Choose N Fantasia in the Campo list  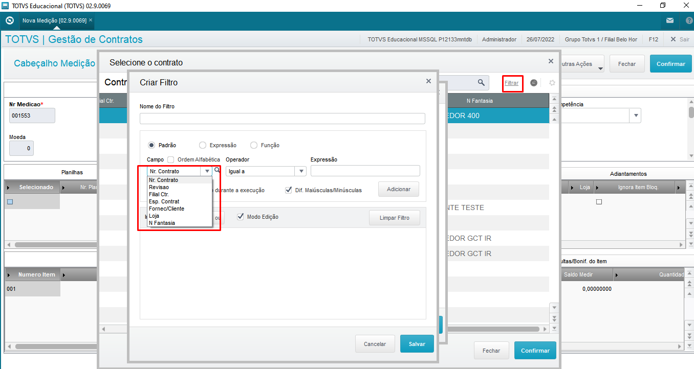[179, 223]
